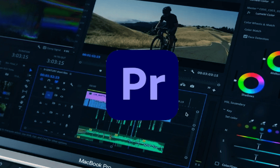
Task: Select the green audio waveform clip
Action: click(x=120, y=139)
